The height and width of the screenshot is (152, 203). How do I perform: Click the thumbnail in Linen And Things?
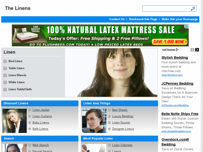click(x=94, y=121)
